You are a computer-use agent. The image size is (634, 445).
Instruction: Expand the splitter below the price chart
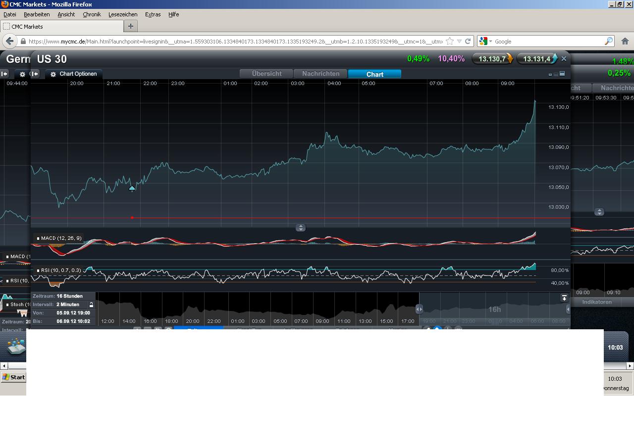point(301,227)
